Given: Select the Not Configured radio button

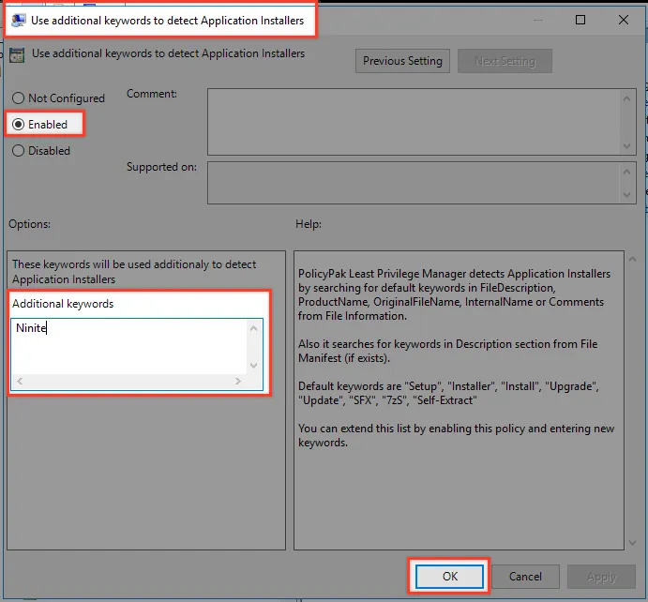Looking at the screenshot, I should [19, 98].
